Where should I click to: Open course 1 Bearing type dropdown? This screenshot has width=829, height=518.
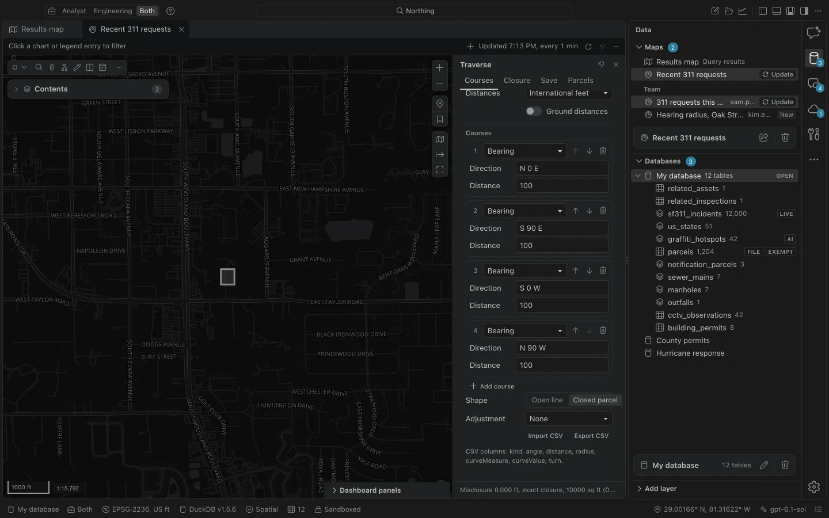525,151
